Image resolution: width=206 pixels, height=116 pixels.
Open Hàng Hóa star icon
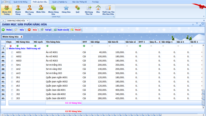66,9
